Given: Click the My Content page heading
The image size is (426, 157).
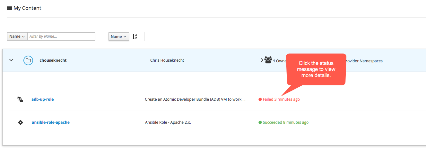Looking at the screenshot, I should tap(27, 8).
